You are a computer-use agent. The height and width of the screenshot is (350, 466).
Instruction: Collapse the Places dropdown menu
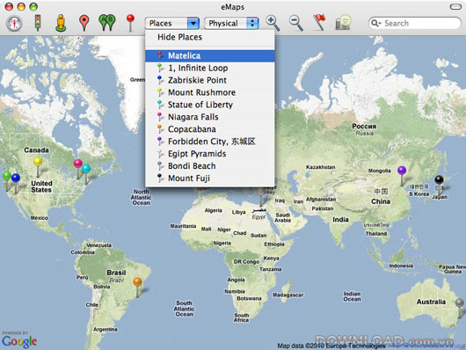point(172,23)
